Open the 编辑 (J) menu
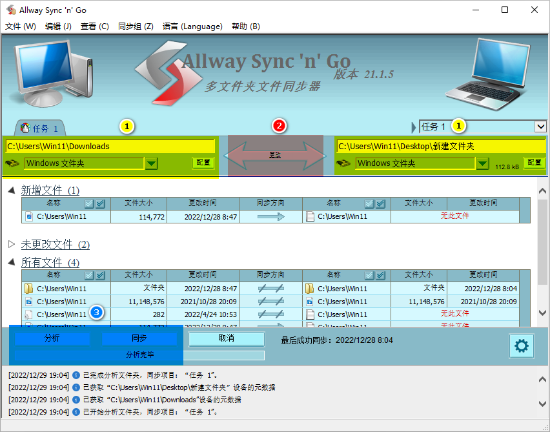Viewport: 550px width, 432px height. click(x=58, y=26)
